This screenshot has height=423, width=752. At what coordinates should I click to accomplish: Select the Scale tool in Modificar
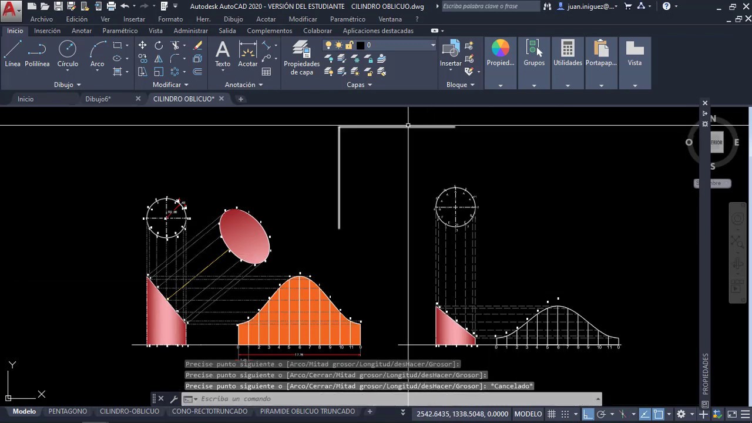pos(159,72)
